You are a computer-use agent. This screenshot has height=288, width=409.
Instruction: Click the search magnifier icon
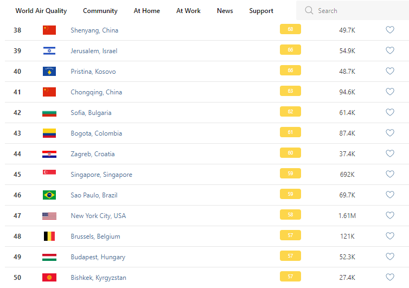309,11
